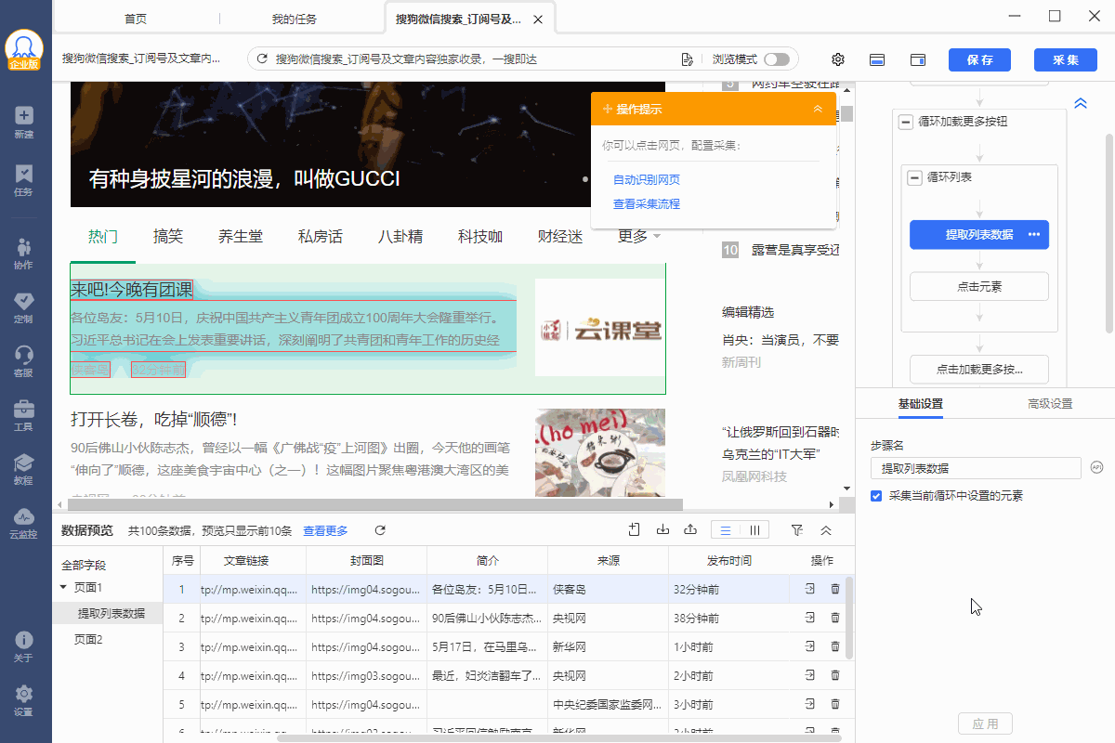Collapse the 循环加载更多按钮 node
The height and width of the screenshot is (743, 1115).
click(906, 122)
